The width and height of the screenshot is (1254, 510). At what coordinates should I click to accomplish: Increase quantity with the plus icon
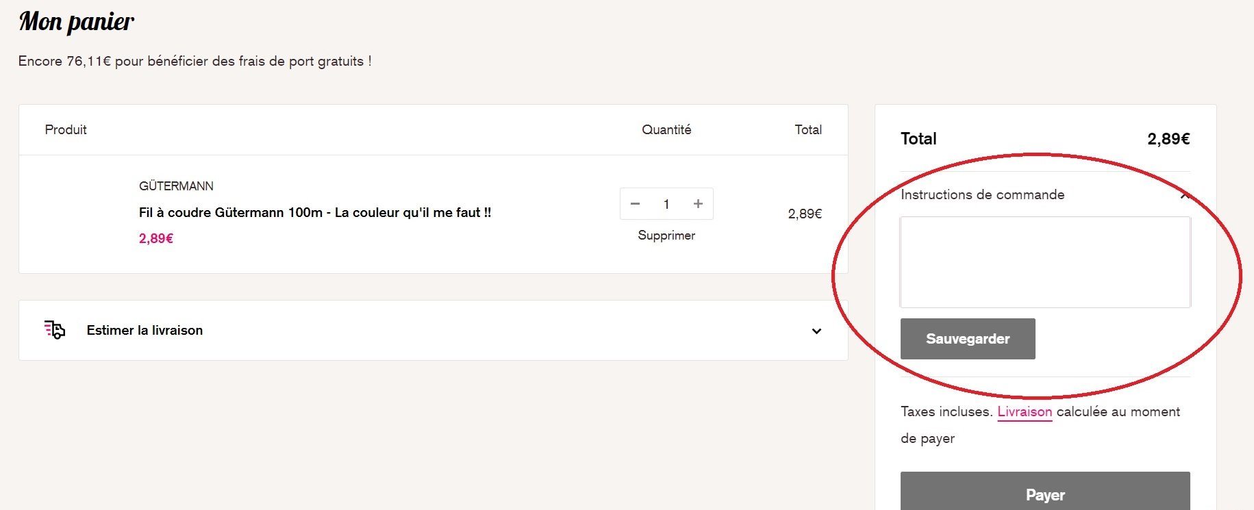[x=698, y=204]
